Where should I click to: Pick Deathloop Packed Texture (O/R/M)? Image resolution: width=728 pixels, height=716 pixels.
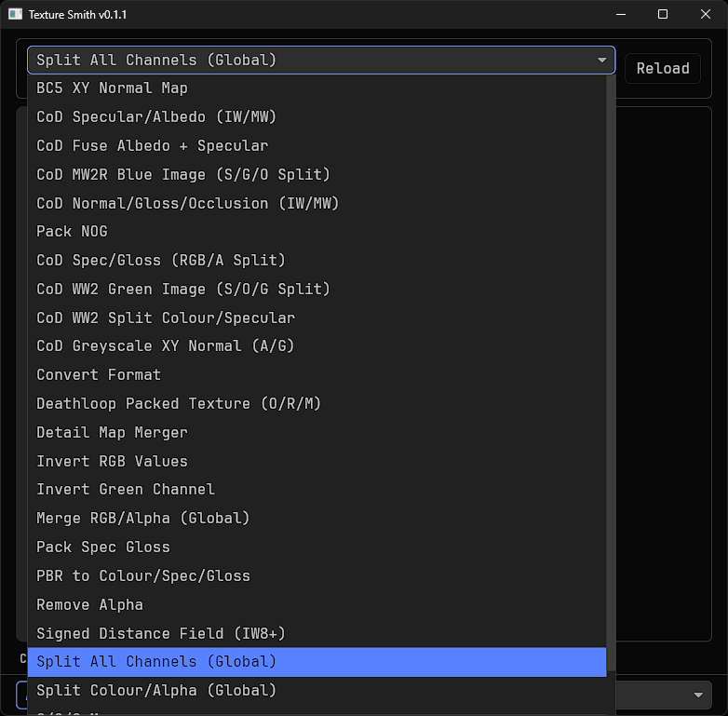click(317, 404)
